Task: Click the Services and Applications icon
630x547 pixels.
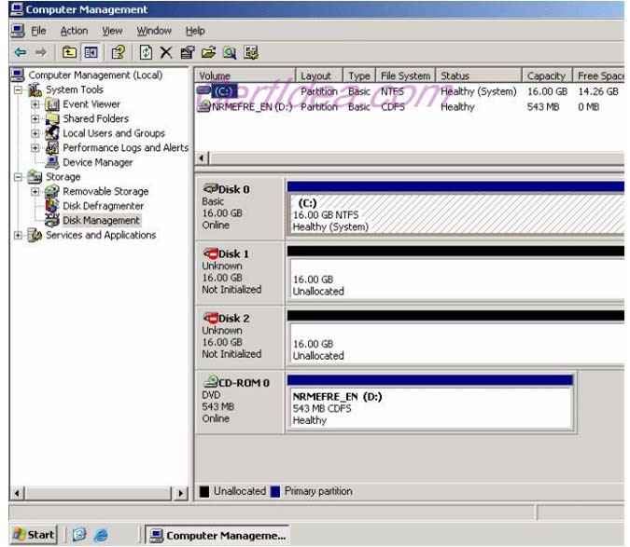Action: click(x=35, y=235)
